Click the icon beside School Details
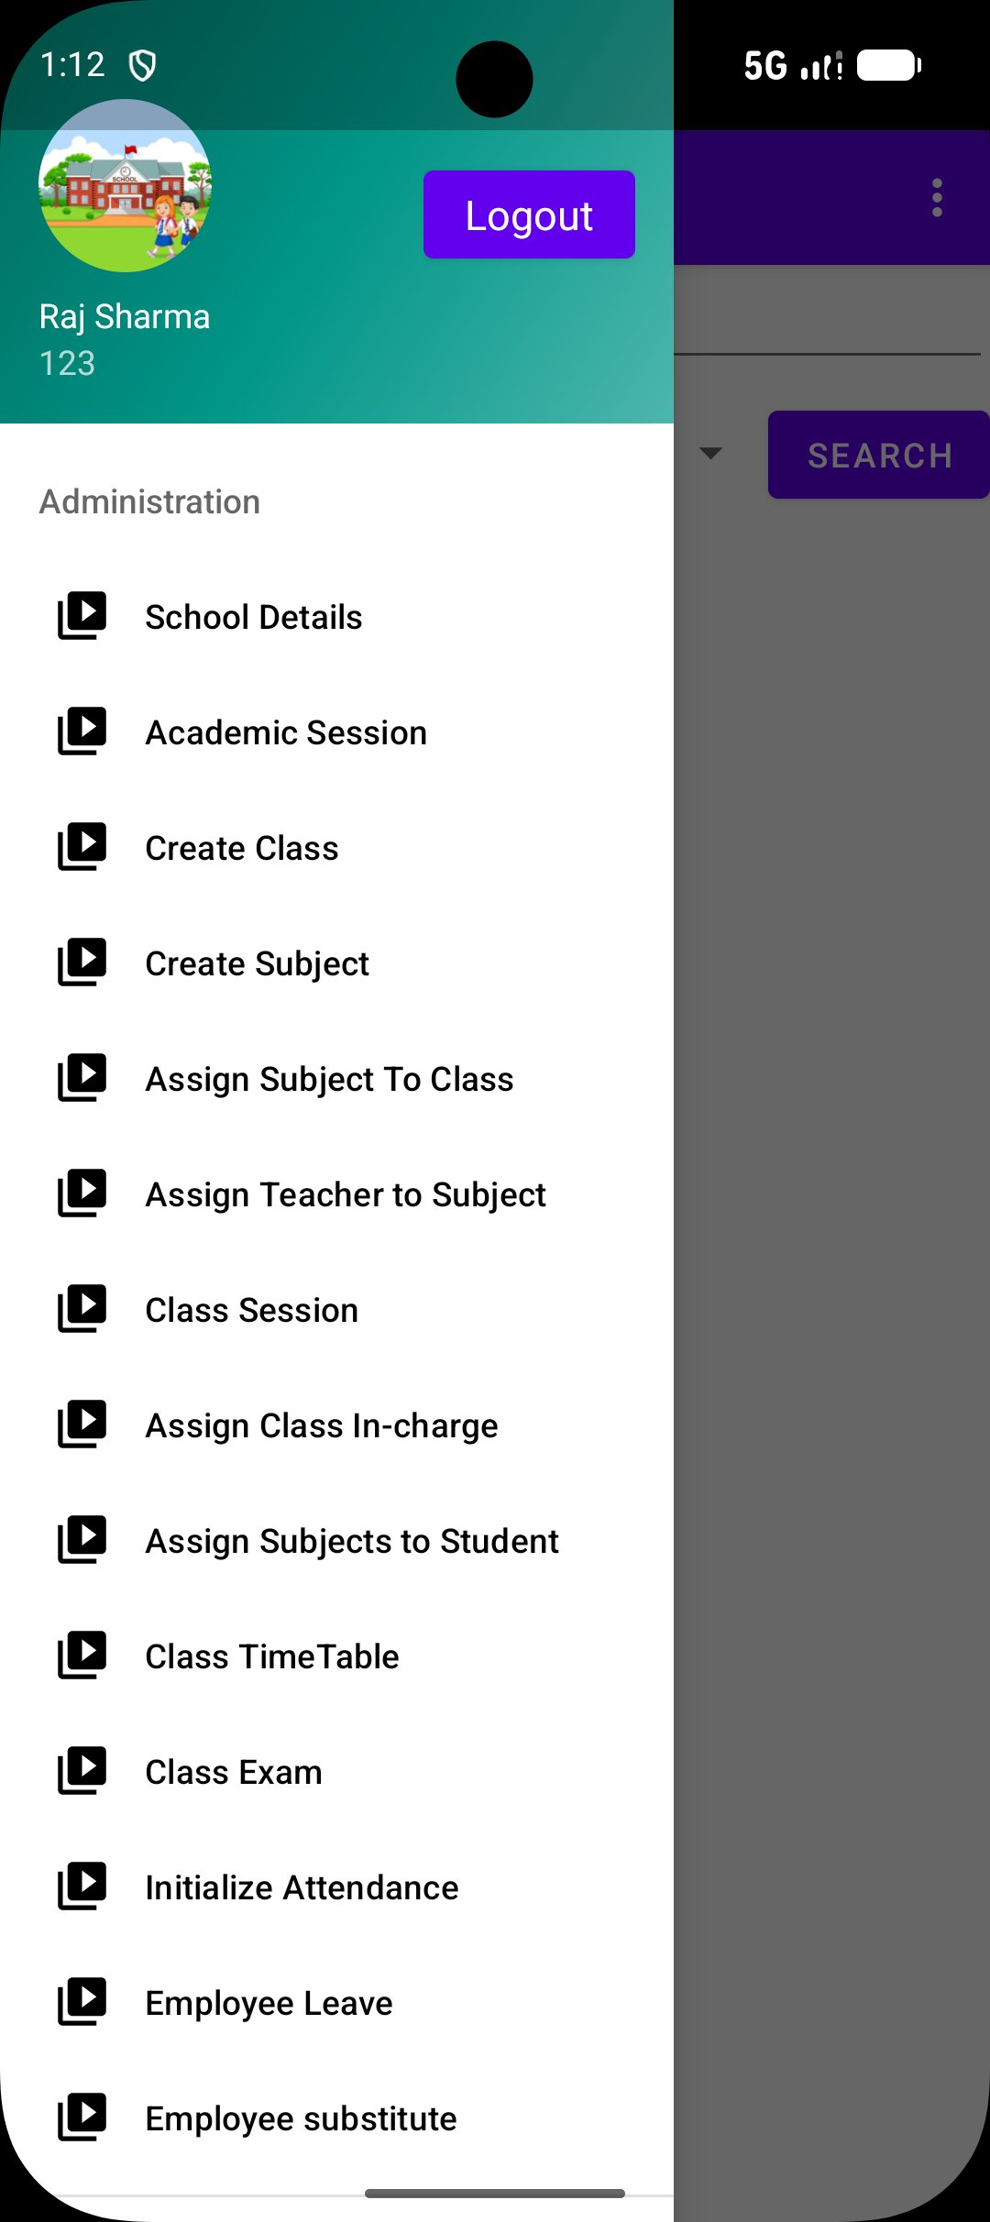Screen dimensions: 990x2222 click(82, 616)
